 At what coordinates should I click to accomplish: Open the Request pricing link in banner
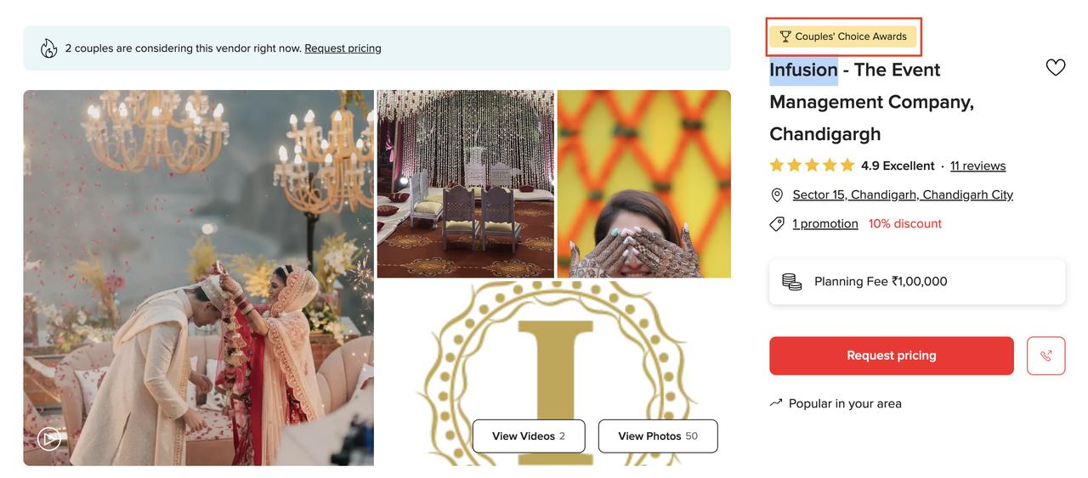343,48
